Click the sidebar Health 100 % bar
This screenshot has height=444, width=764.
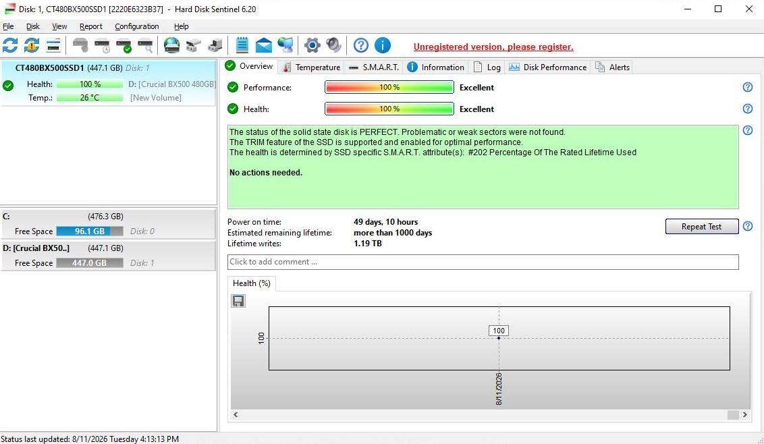[90, 84]
